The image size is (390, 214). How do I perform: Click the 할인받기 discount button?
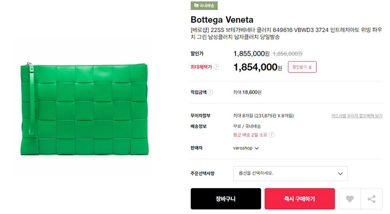click(302, 67)
